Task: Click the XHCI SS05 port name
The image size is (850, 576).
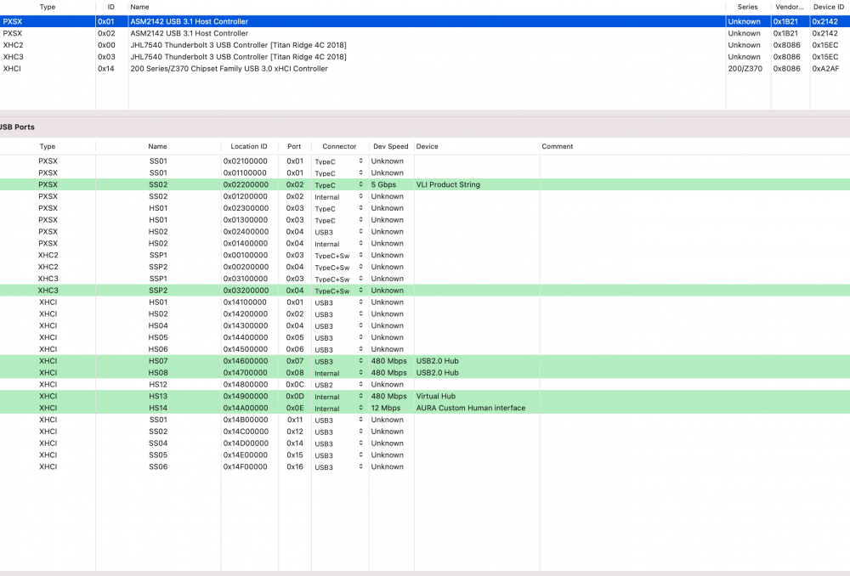Action: click(158, 455)
